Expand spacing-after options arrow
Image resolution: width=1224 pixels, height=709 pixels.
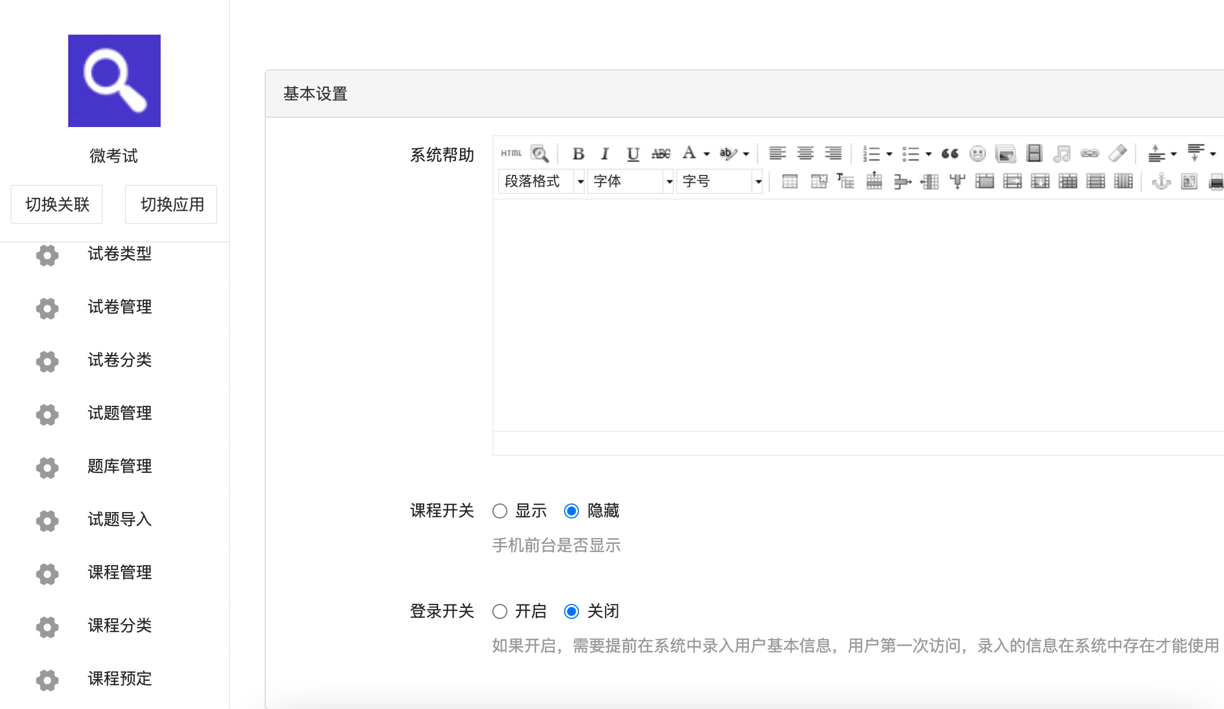coord(1213,154)
